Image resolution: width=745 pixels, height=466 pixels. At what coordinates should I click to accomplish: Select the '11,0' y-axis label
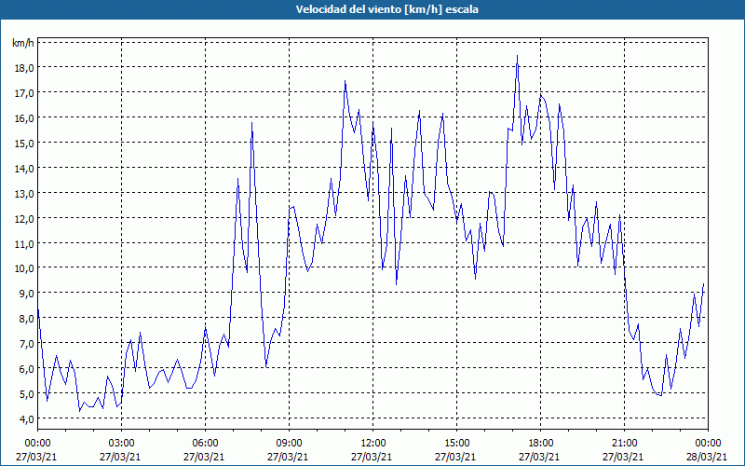(x=24, y=244)
